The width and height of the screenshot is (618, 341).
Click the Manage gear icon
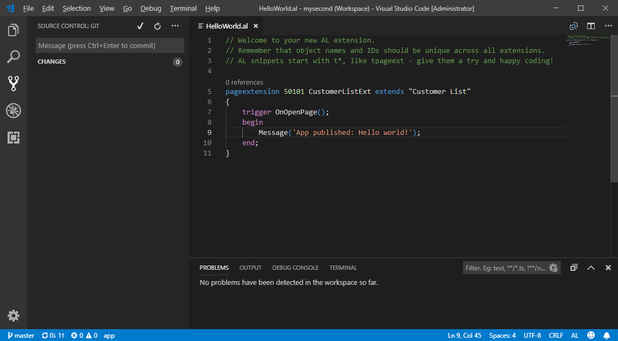click(13, 316)
